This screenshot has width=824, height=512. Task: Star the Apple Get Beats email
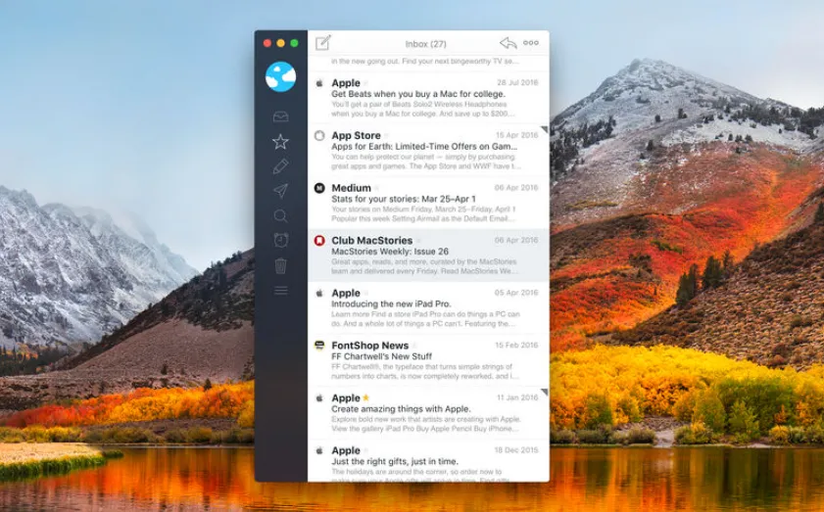[366, 83]
